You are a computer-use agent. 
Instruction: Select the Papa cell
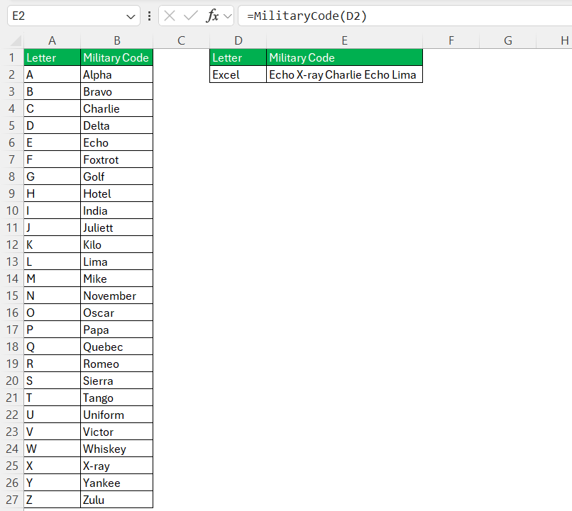(116, 330)
